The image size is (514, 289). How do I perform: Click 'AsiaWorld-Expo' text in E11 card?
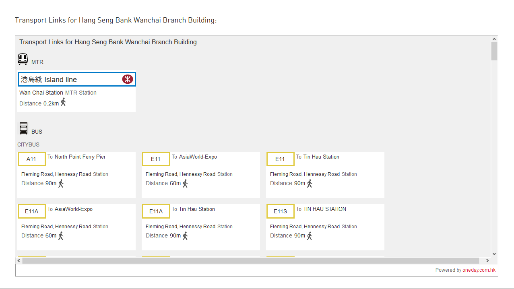click(x=198, y=157)
